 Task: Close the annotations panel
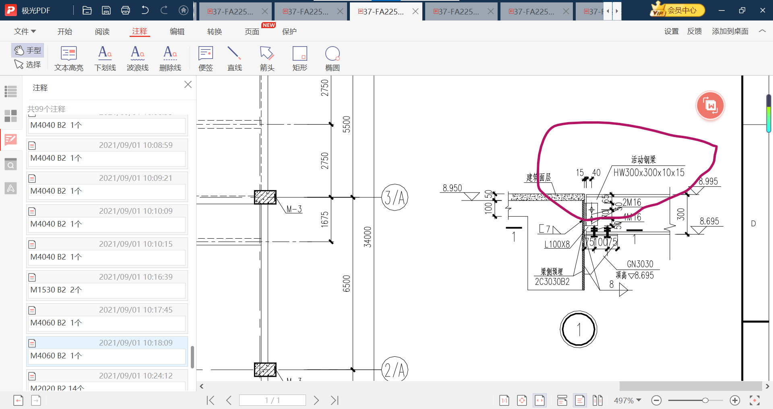188,84
